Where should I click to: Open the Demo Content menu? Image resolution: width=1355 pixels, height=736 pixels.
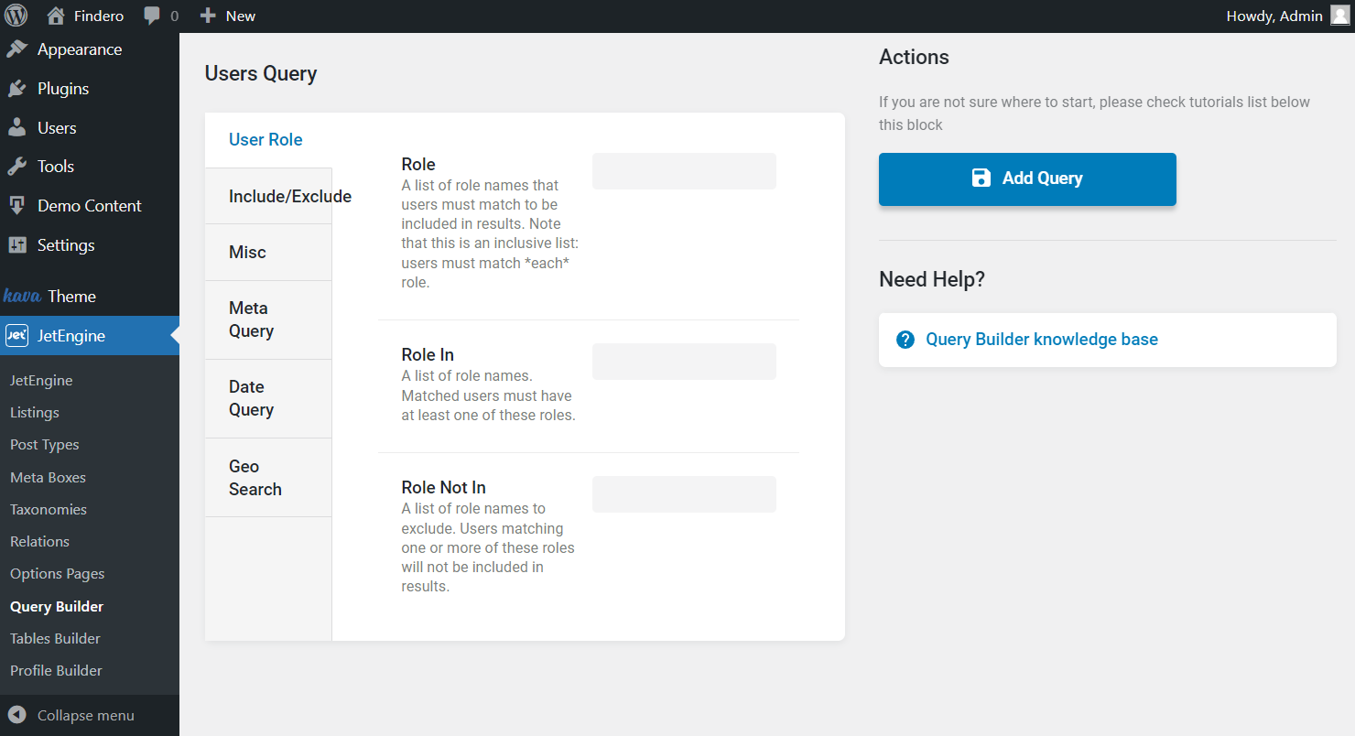tap(90, 206)
